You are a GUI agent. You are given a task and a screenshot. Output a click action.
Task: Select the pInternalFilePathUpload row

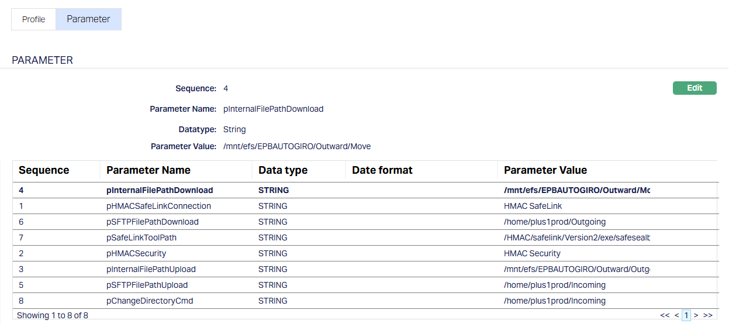pos(151,269)
